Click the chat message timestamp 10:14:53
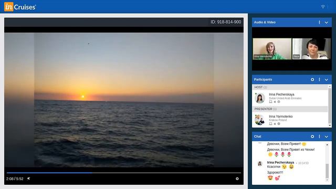 303,163
